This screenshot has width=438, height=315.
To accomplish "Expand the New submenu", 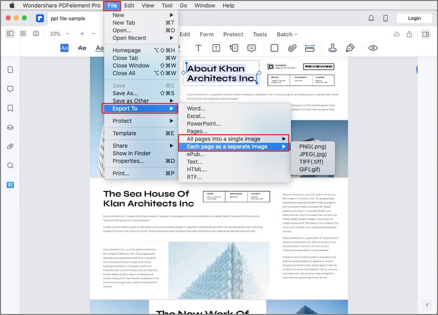I will 142,15.
